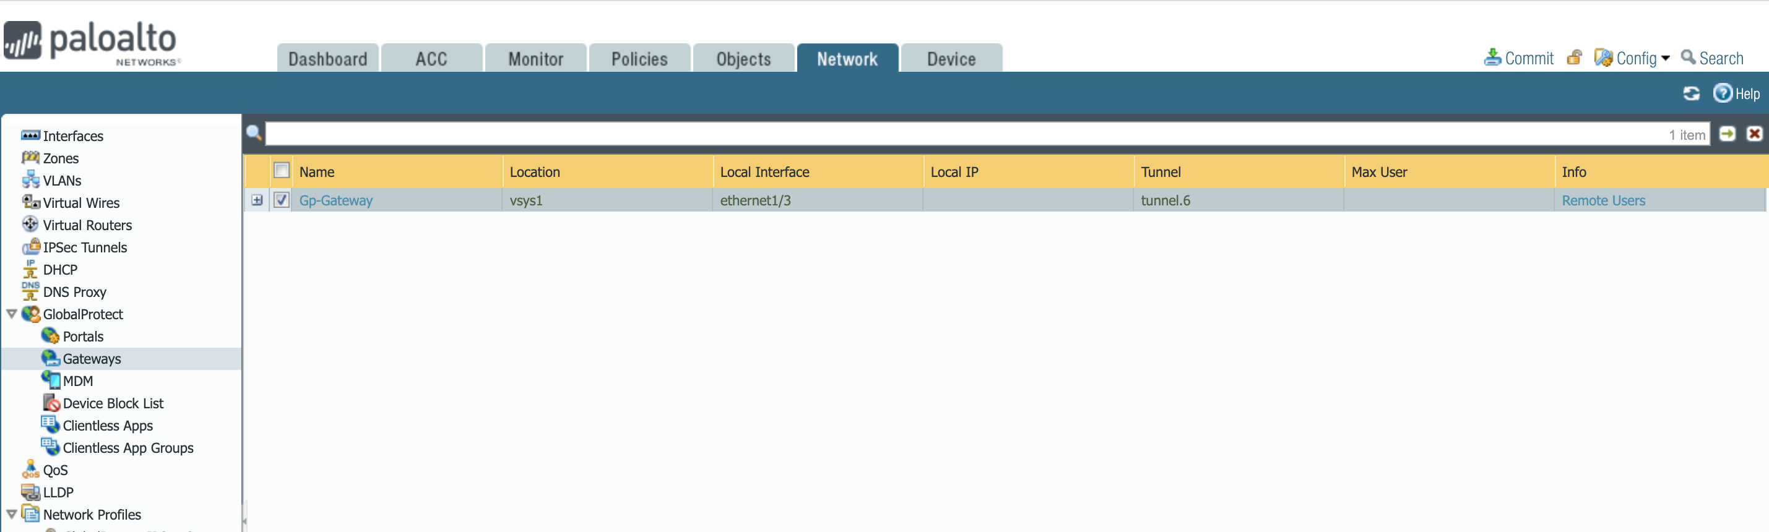Select the ethernet1/3 cell

[x=818, y=200]
